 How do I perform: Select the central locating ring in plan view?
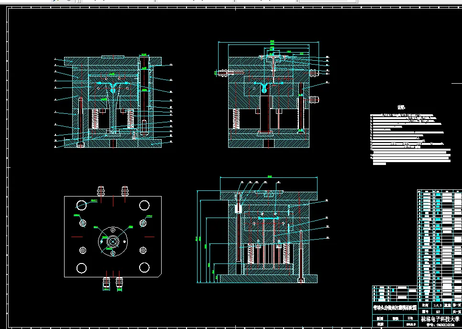tap(112, 241)
